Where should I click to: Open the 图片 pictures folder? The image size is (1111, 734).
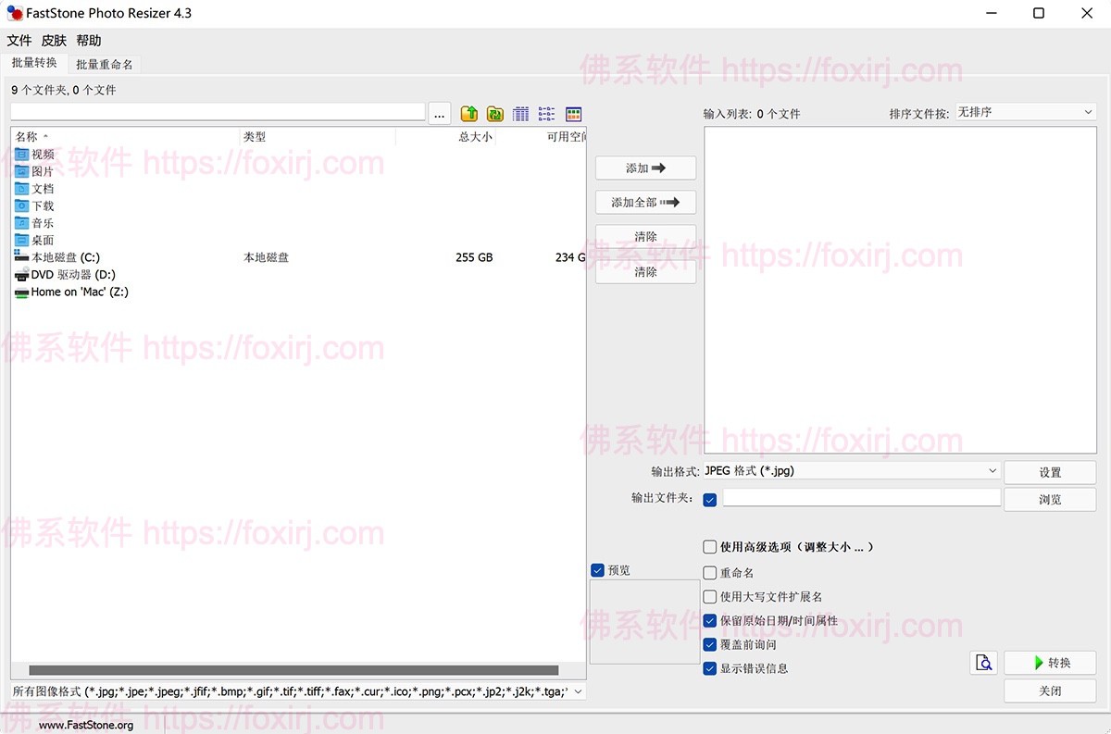43,171
